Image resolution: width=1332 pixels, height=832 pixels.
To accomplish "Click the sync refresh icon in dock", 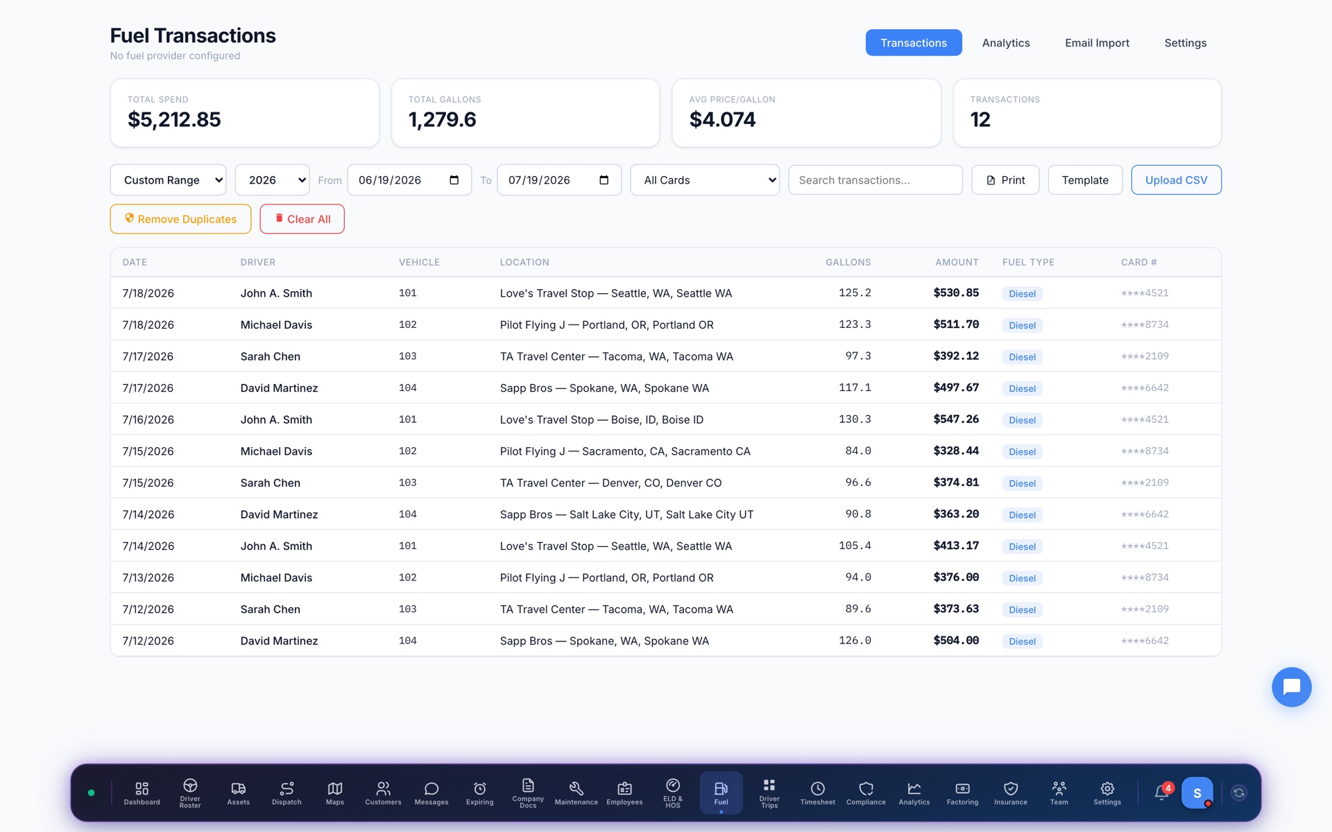I will pos(1239,792).
